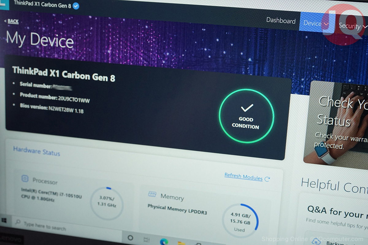368x245 pixels.
Task: Open the Windows Start menu
Action: click(x=4, y=220)
